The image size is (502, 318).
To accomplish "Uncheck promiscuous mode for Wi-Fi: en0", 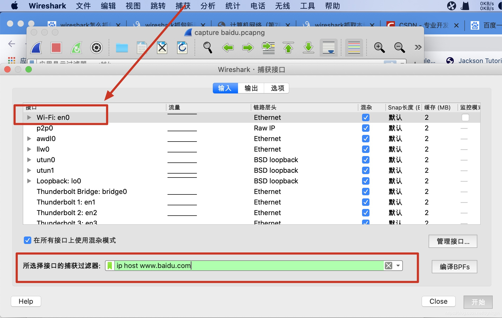I will click(366, 117).
